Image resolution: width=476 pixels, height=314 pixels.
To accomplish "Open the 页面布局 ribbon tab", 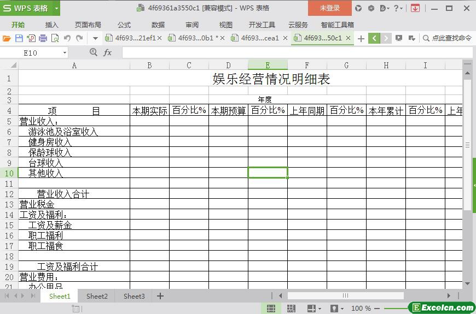I will pyautogui.click(x=88, y=25).
